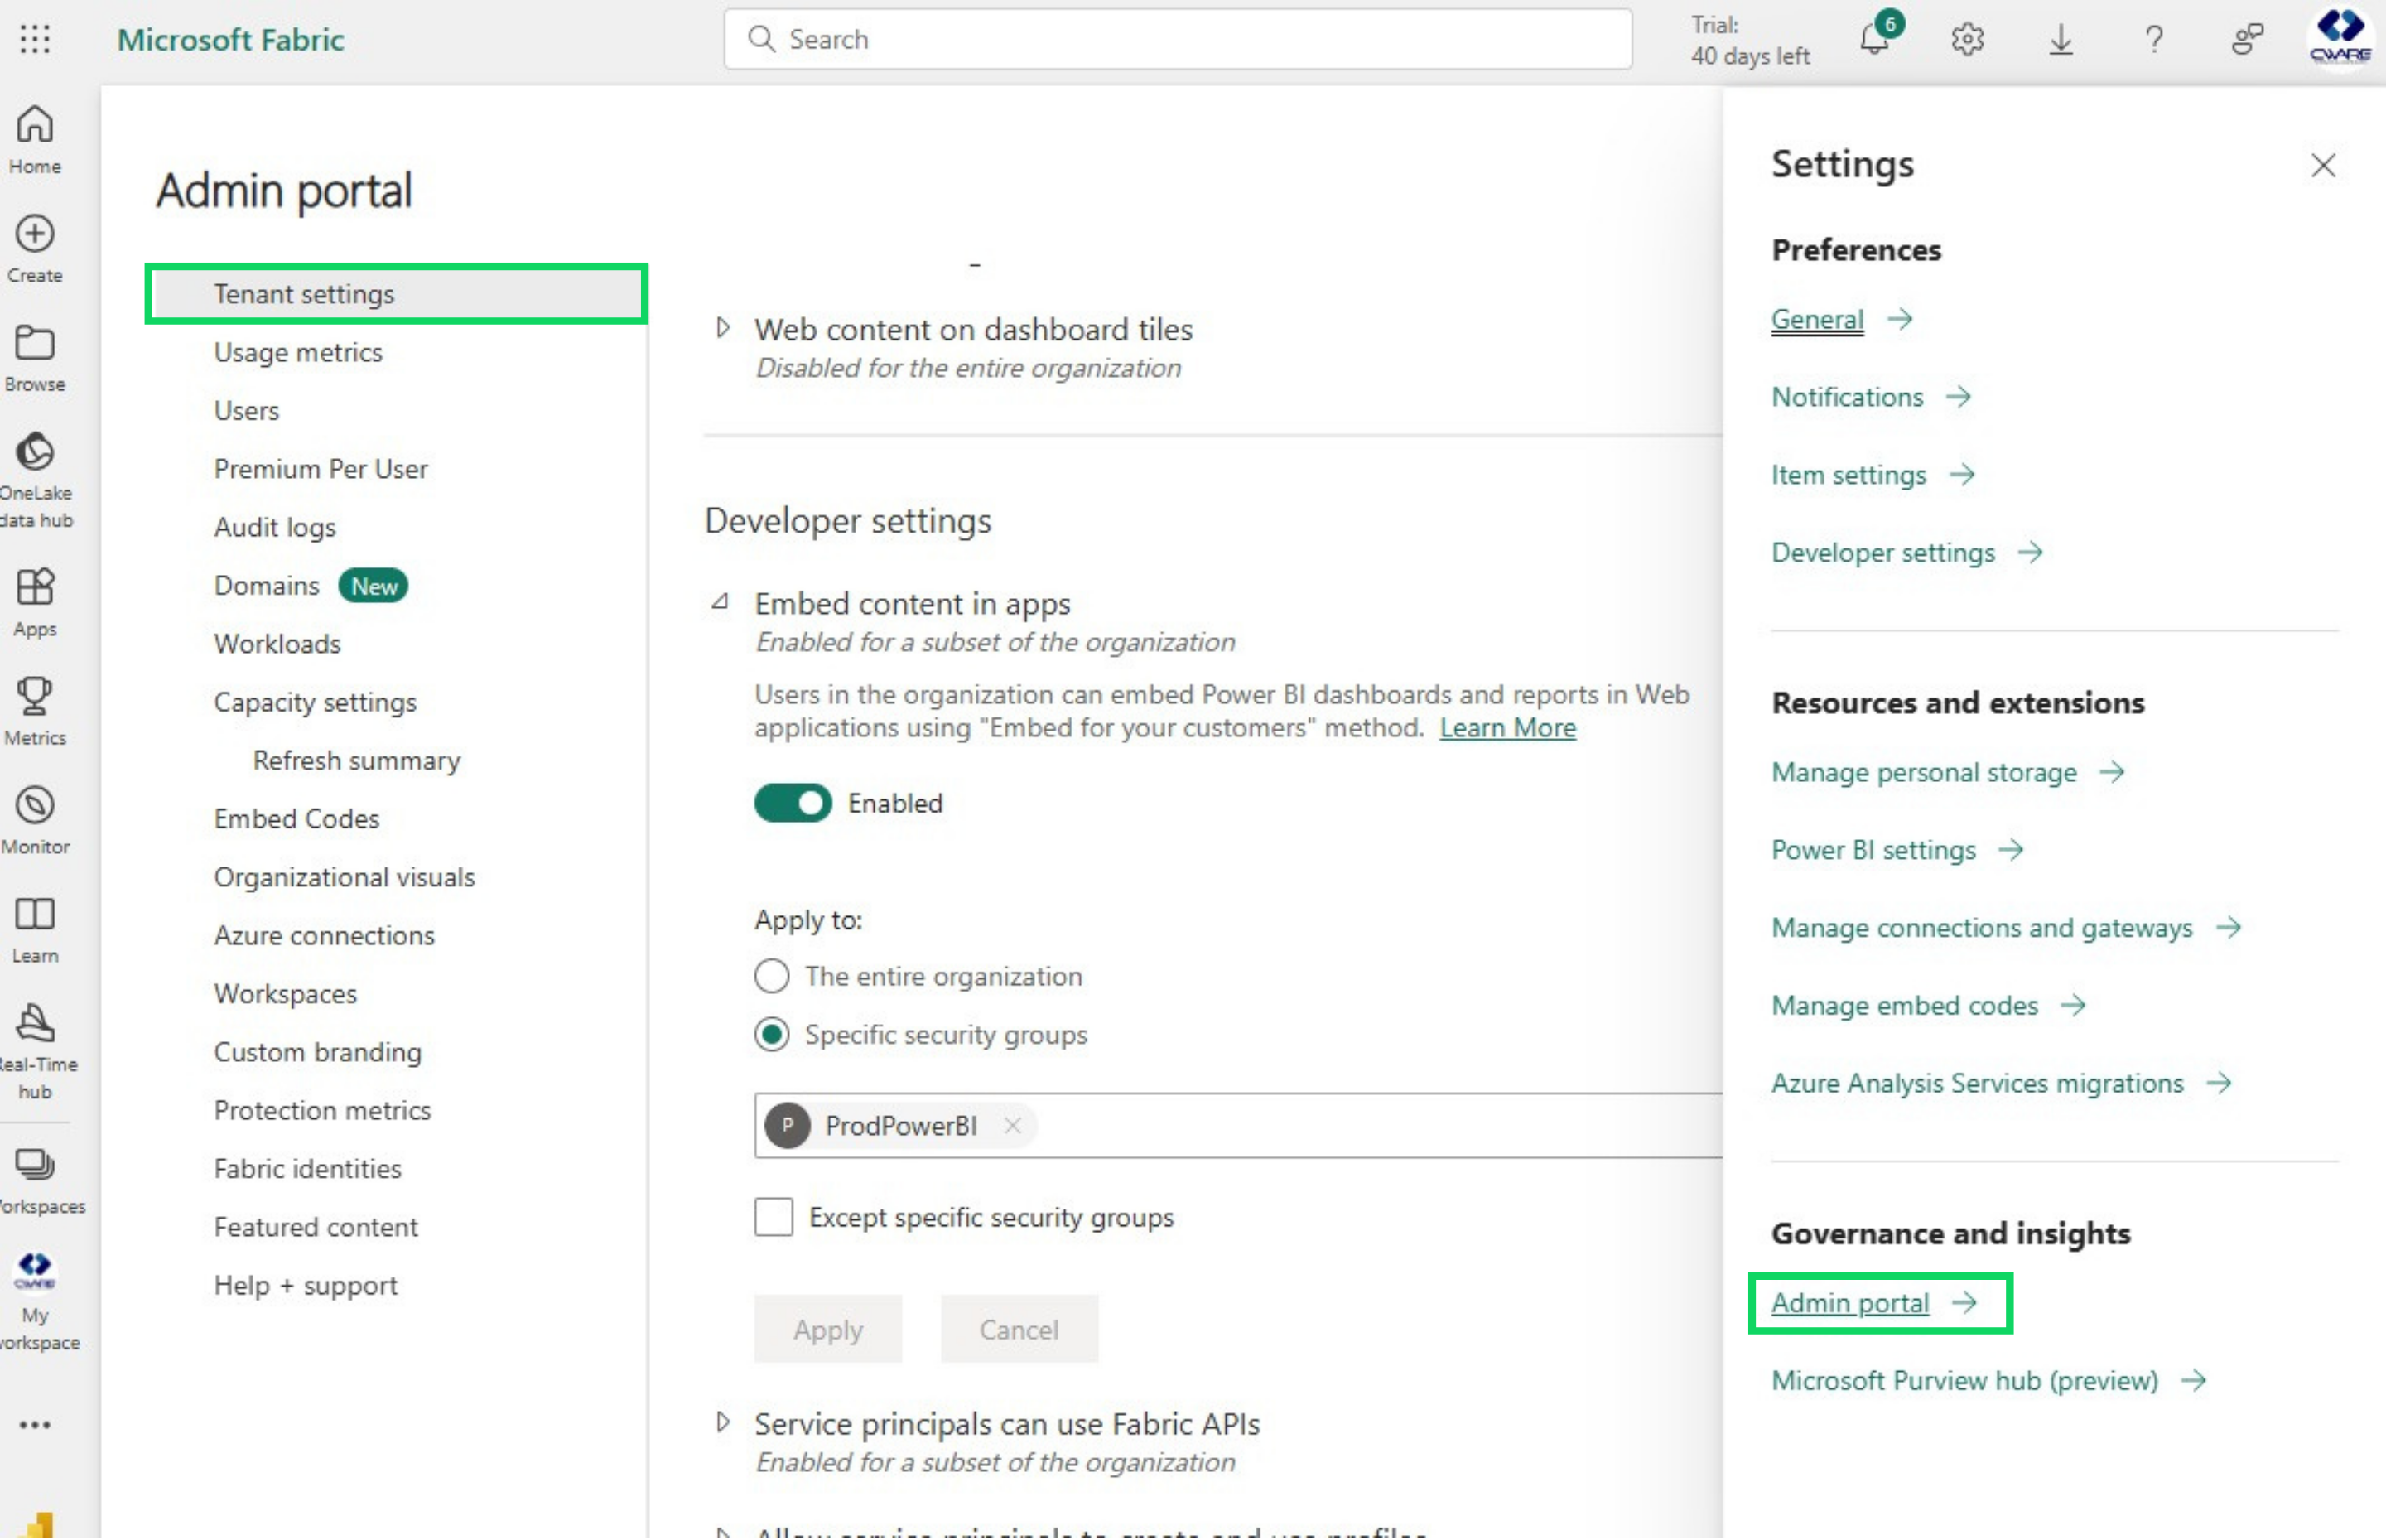
Task: Open the Monitor sidebar icon
Action: (x=35, y=818)
